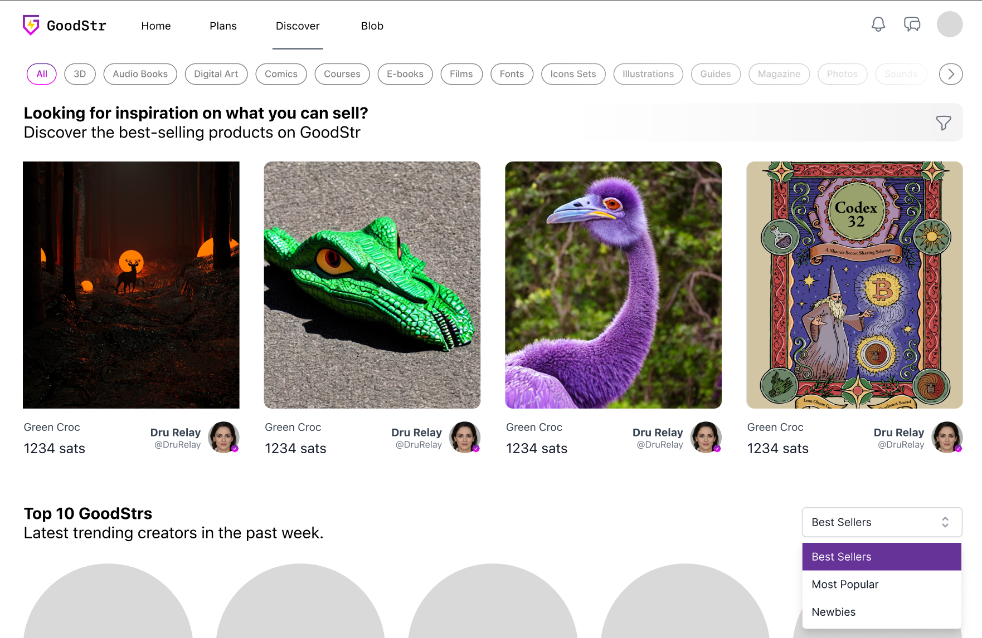982x638 pixels.
Task: Open Dru Relay name under the Codex 32 poster
Action: click(900, 433)
